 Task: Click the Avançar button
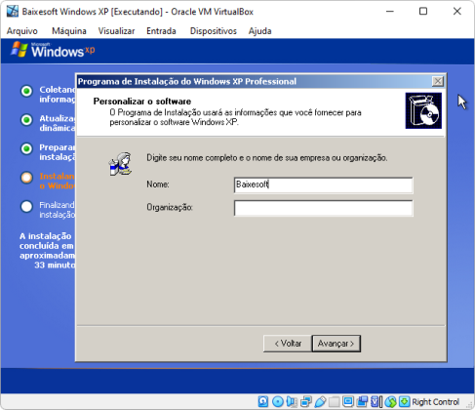[336, 344]
